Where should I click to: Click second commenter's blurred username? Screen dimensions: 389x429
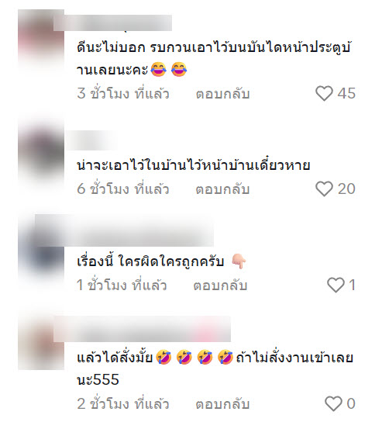91,140
